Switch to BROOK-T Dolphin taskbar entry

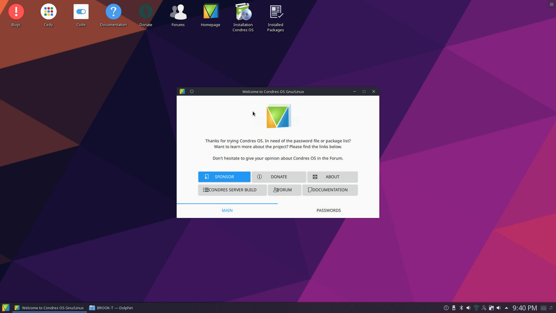pyautogui.click(x=111, y=308)
